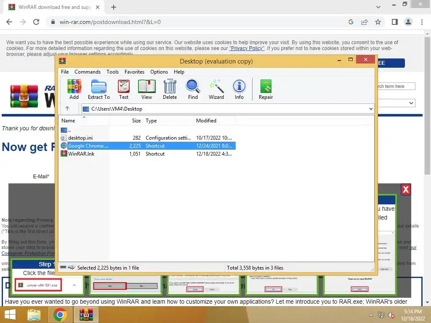Screen dimensions: 431x323
Task: Switch to Chrome in the taskbar
Action: click(x=60, y=315)
